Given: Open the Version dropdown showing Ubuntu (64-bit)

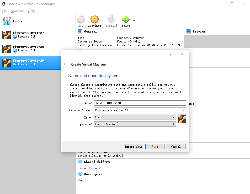Looking at the screenshot, I should click(x=135, y=124).
